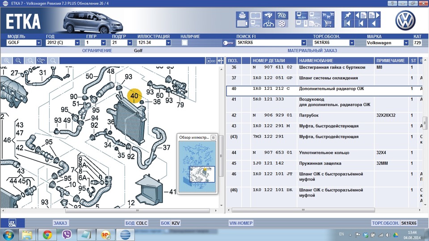Click the pushpin icon

click(348, 15)
